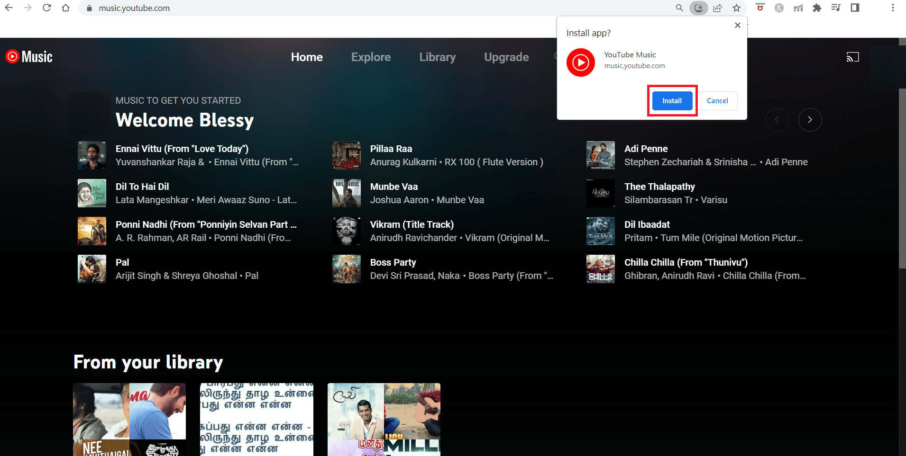Reload the YouTube Music page
Viewport: 906px width, 456px height.
(x=46, y=8)
